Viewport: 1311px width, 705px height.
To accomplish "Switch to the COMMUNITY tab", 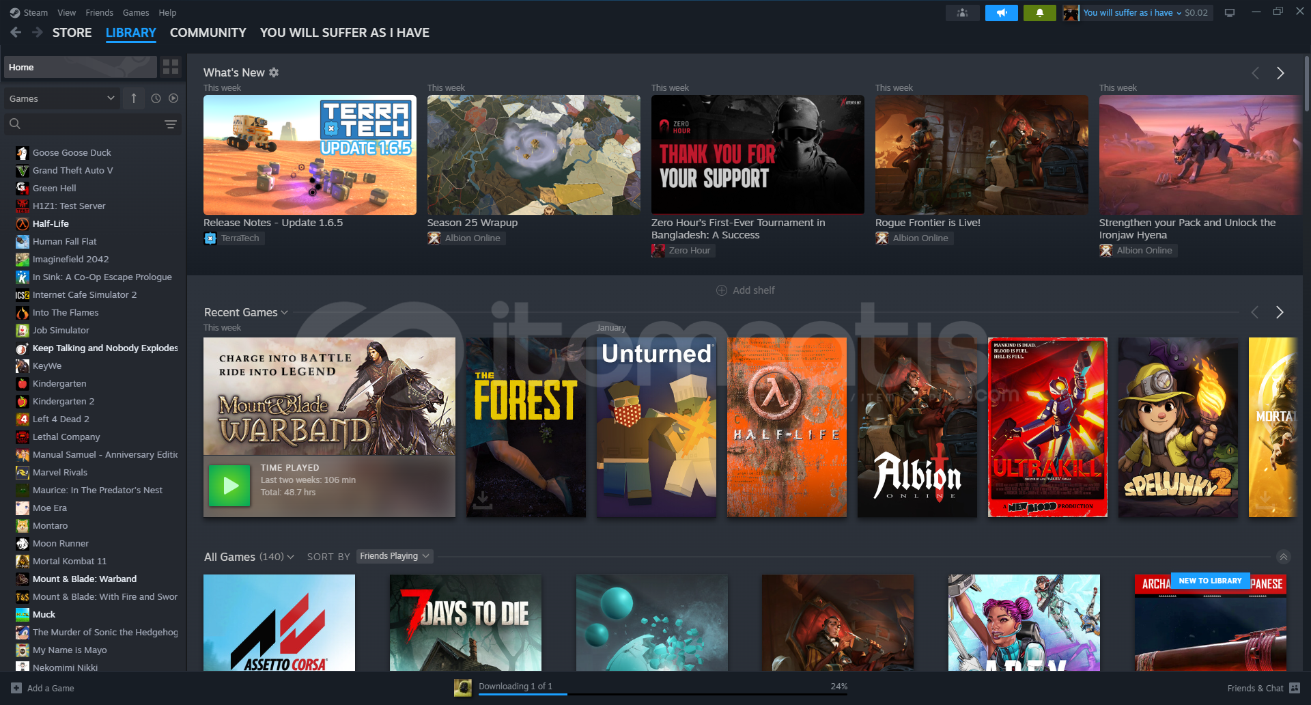I will [x=208, y=32].
